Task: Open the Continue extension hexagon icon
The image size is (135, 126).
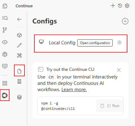Action: coord(5,95)
